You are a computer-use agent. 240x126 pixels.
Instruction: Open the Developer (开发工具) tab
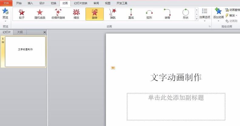(122, 3)
